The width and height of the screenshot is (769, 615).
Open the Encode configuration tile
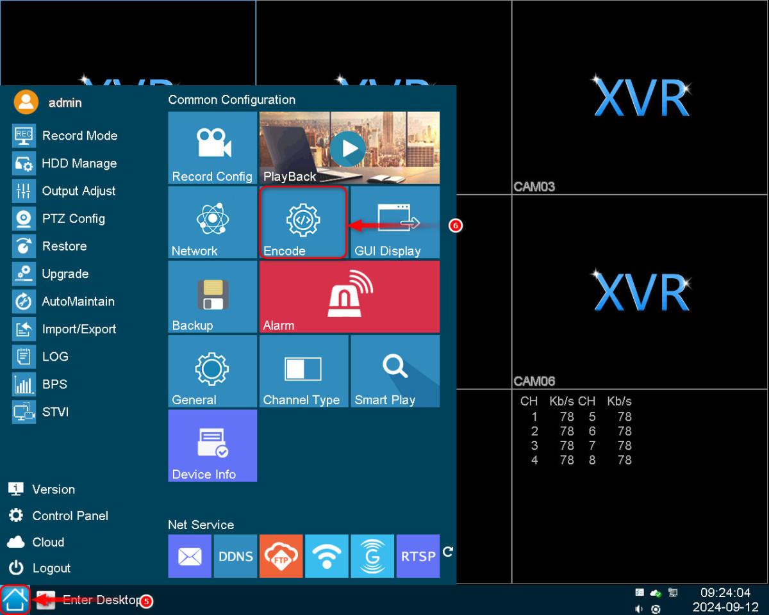303,222
